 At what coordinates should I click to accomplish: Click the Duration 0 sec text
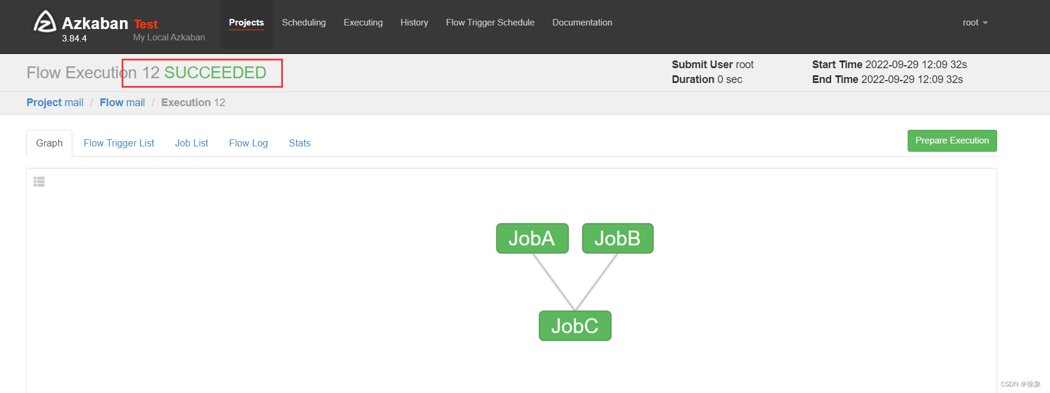coord(707,79)
